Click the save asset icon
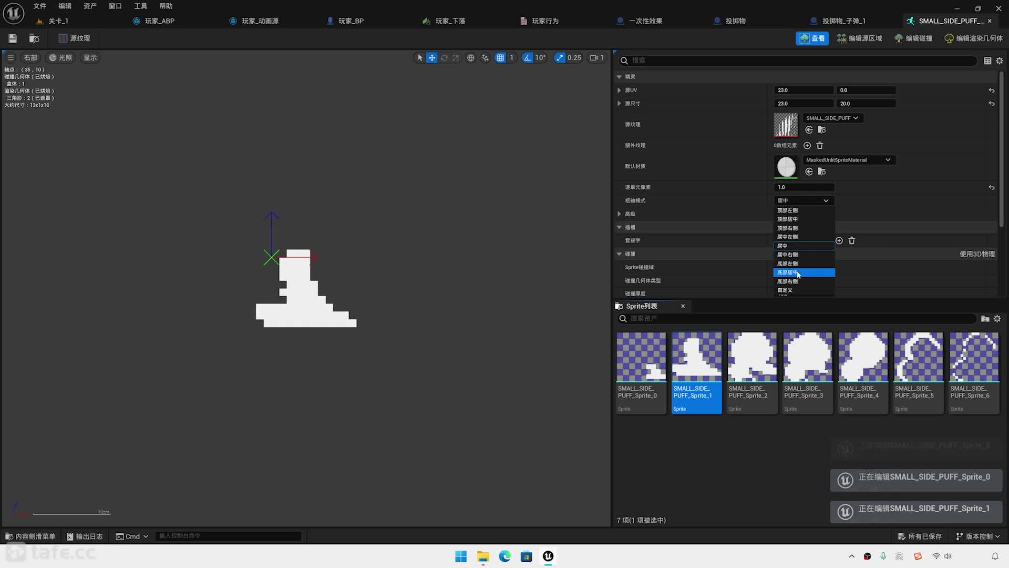The height and width of the screenshot is (568, 1009). click(x=13, y=38)
